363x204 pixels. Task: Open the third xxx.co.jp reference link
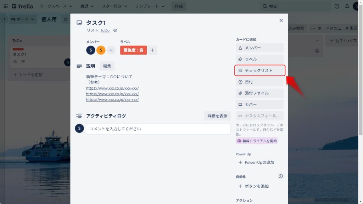click(112, 100)
